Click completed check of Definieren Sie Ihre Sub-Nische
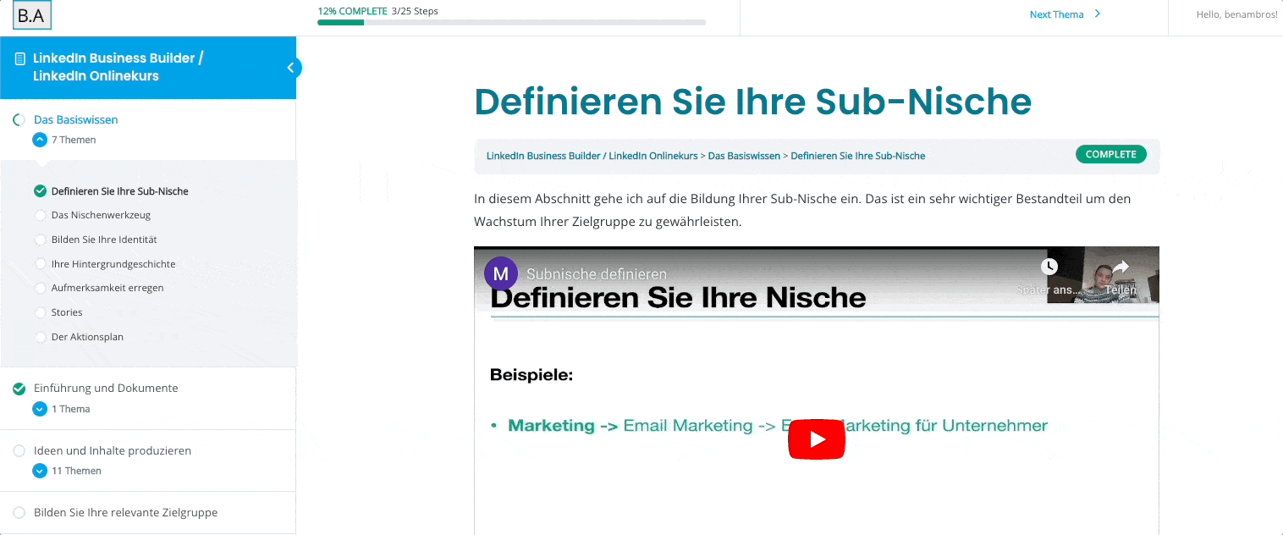1283x535 pixels. tap(40, 191)
